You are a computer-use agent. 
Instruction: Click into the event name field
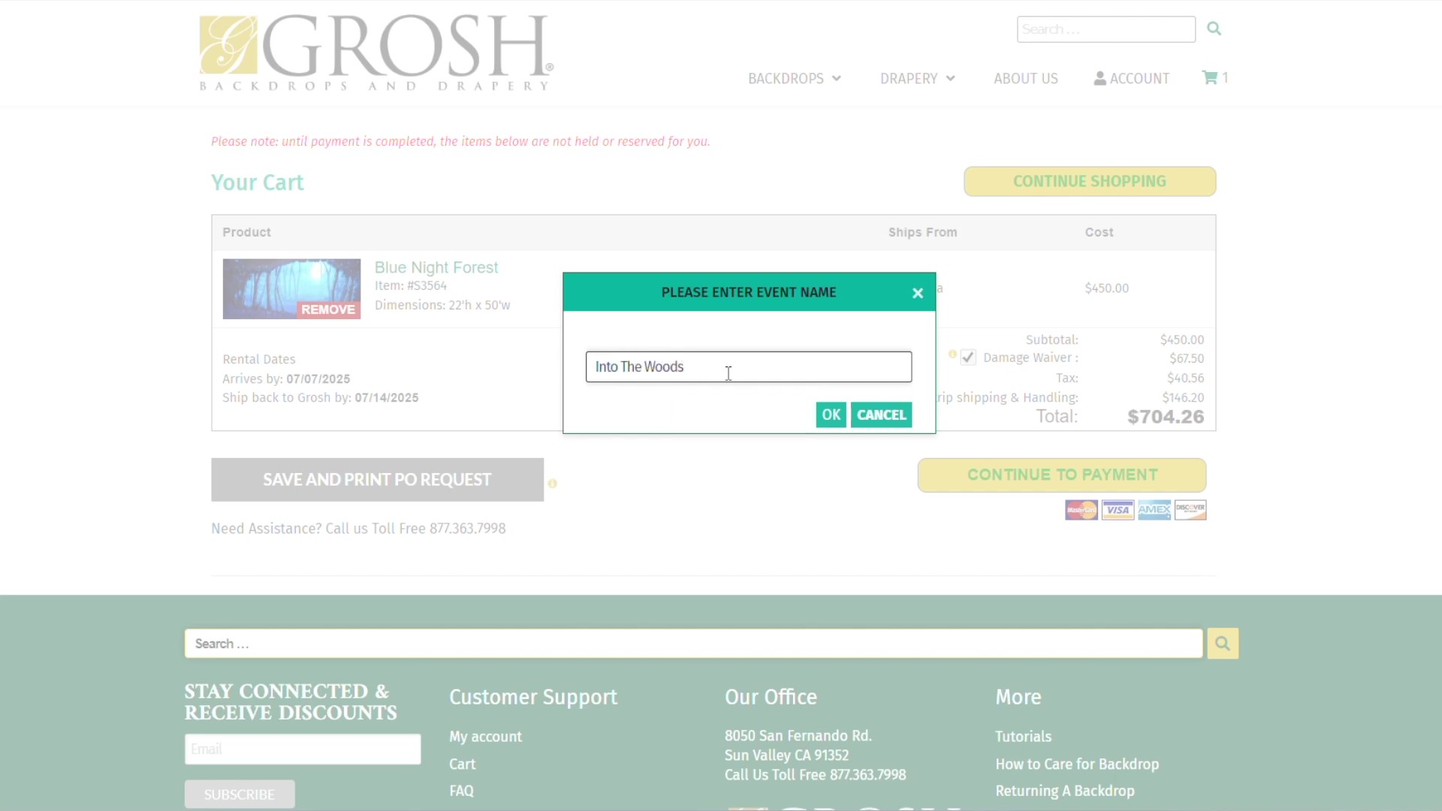749,367
